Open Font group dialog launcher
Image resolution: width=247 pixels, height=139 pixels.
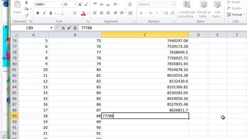coord(88,22)
